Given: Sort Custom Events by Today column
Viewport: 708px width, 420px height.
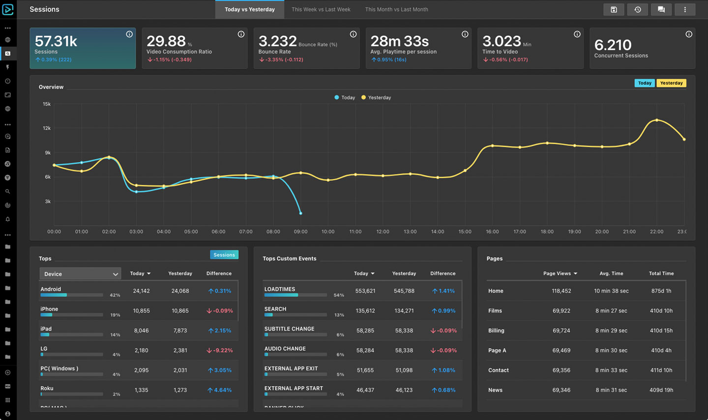Looking at the screenshot, I should point(364,274).
